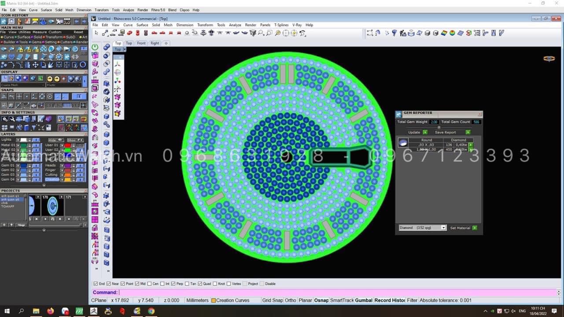This screenshot has width=564, height=317.
Task: Open the T-Splines menu
Action: click(x=282, y=25)
